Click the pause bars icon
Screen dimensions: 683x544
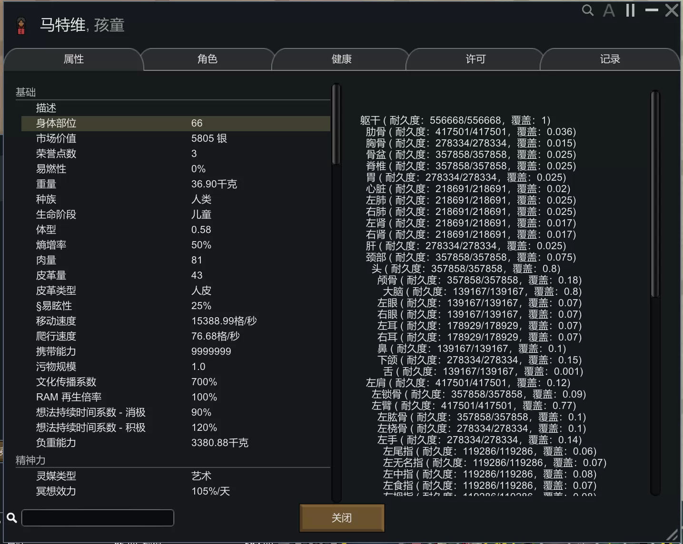click(x=630, y=10)
